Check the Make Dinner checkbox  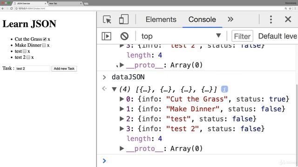[44, 45]
